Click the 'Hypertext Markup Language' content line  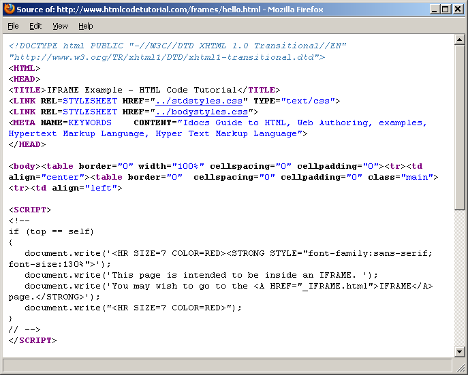click(158, 134)
